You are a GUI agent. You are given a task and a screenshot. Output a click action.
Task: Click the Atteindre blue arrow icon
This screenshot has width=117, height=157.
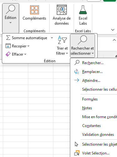pyautogui.click(x=77, y=80)
